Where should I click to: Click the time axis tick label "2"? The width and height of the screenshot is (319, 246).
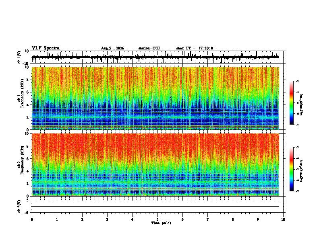tap(82, 219)
